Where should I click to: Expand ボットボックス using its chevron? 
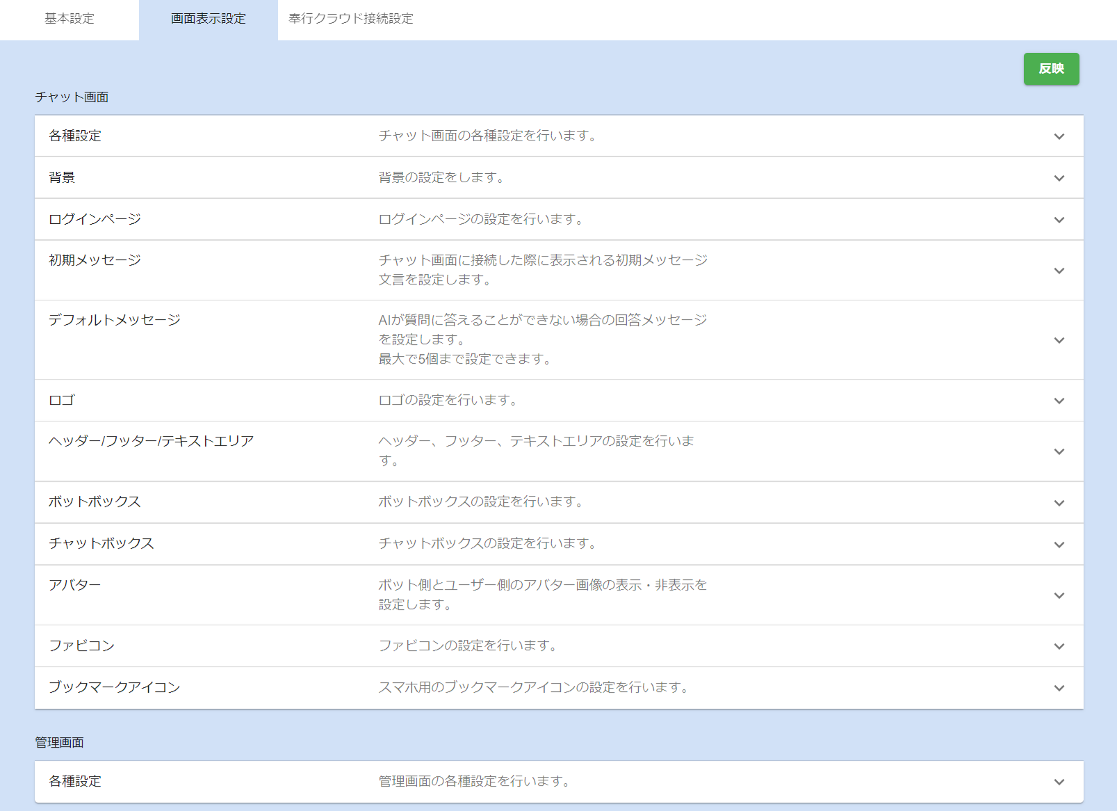(x=1059, y=503)
